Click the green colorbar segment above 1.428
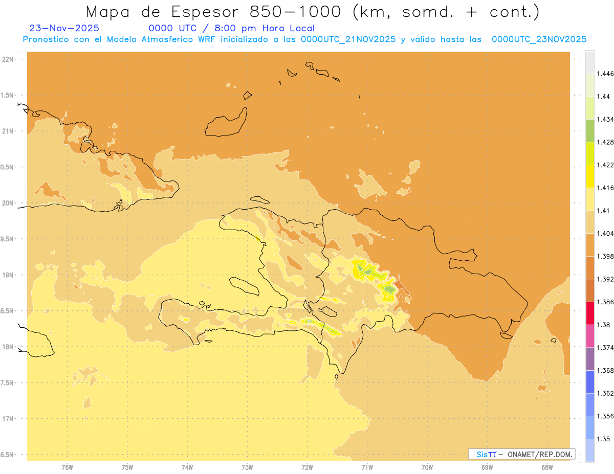The height and width of the screenshot is (474, 614). click(x=590, y=130)
